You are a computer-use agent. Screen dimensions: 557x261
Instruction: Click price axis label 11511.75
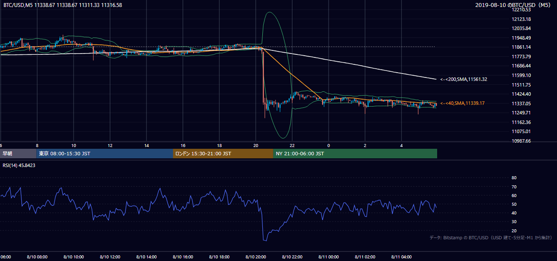pyautogui.click(x=521, y=85)
